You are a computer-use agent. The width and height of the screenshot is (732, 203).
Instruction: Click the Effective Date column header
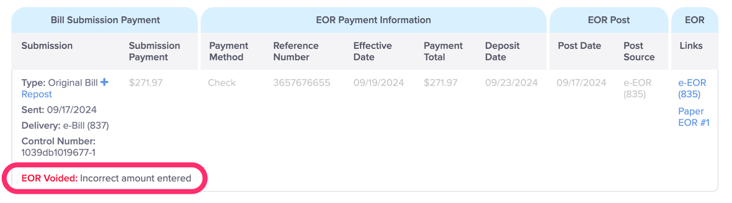372,51
